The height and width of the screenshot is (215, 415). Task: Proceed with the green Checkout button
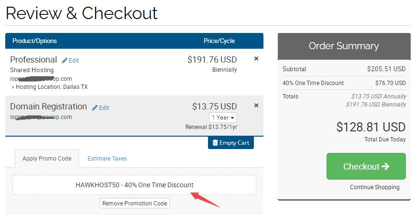point(366,166)
